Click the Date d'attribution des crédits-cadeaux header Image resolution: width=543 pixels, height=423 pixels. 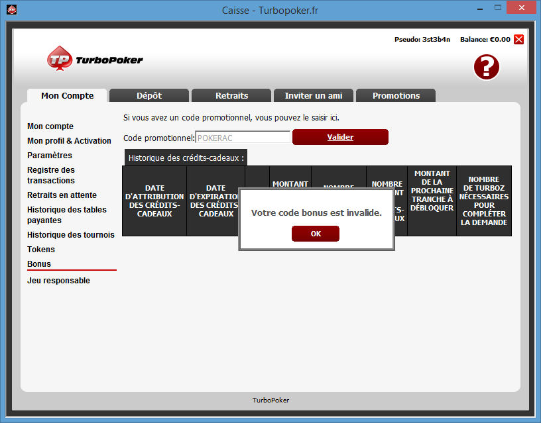[154, 201]
